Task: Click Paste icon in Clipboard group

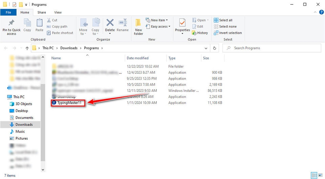Action: (39, 23)
